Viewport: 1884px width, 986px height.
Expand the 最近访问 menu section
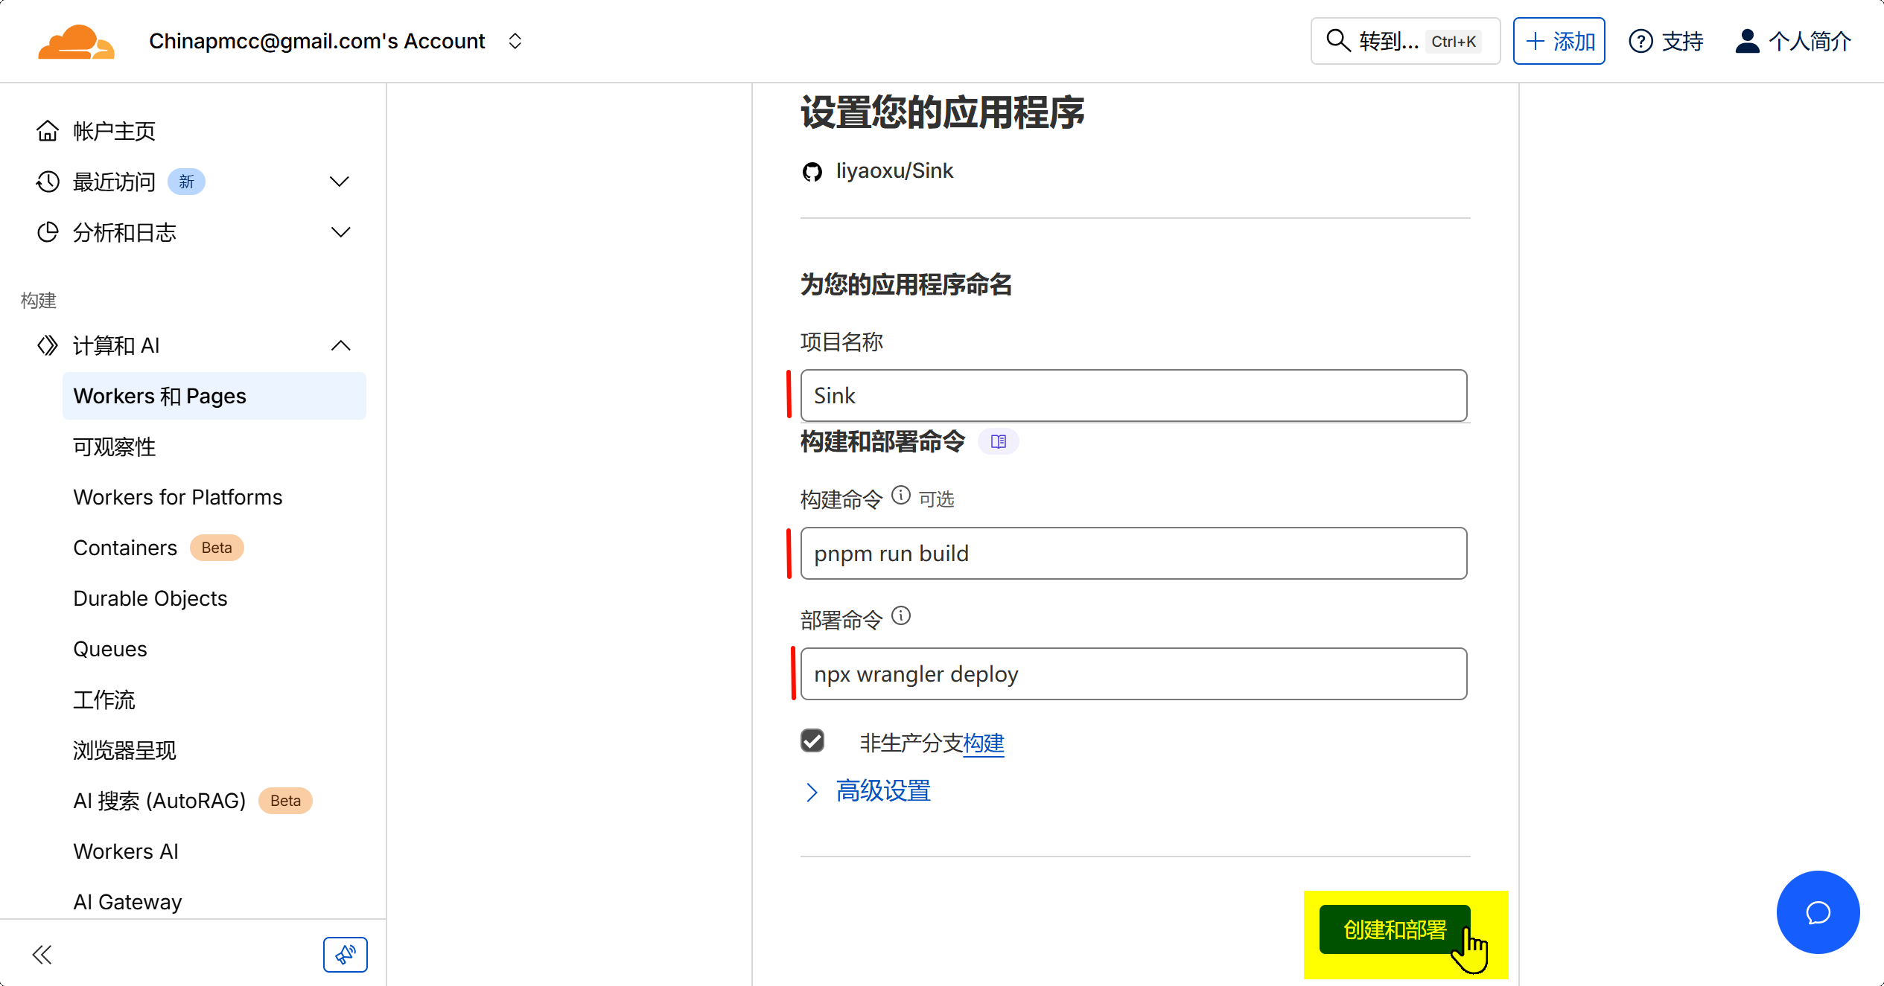point(340,182)
